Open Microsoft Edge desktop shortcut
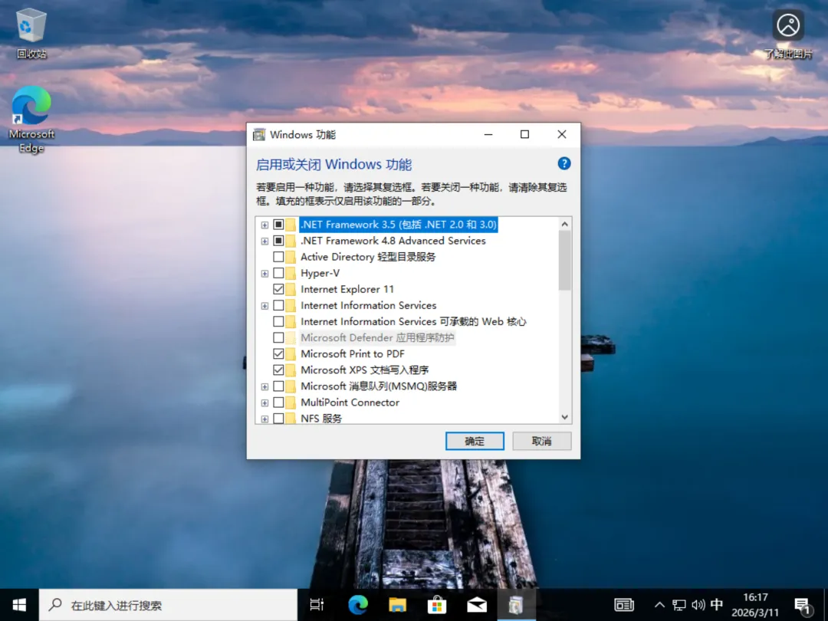The height and width of the screenshot is (621, 828). (x=31, y=120)
